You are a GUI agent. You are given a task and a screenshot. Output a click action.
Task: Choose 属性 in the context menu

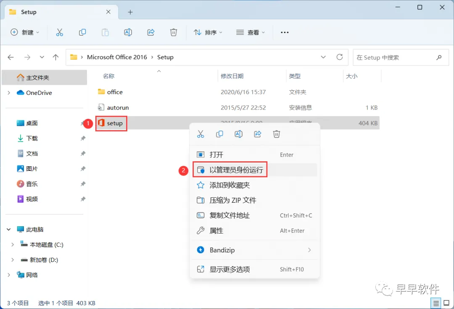[255, 230]
